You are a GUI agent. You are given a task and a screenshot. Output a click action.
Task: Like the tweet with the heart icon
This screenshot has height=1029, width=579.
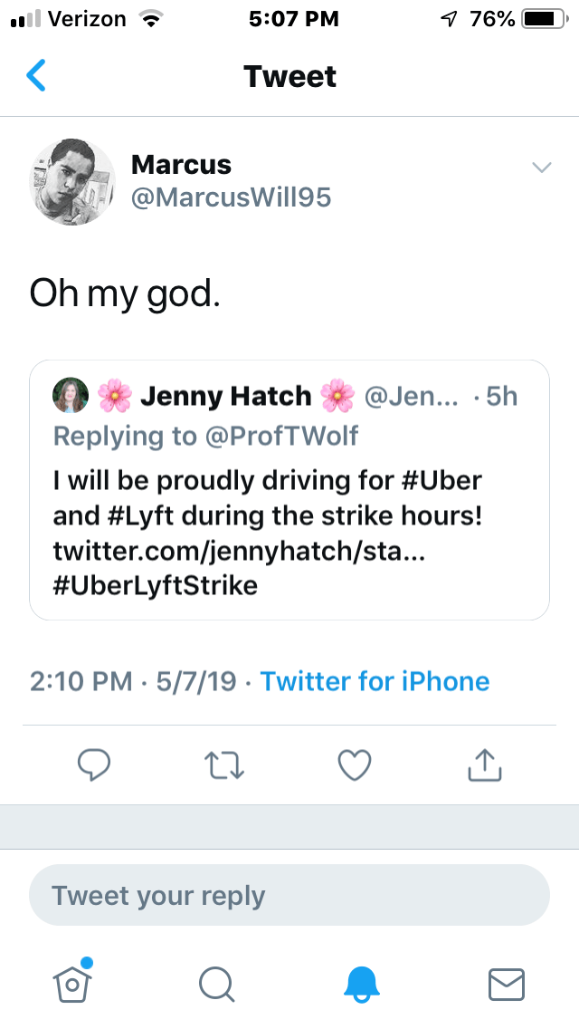pos(354,765)
